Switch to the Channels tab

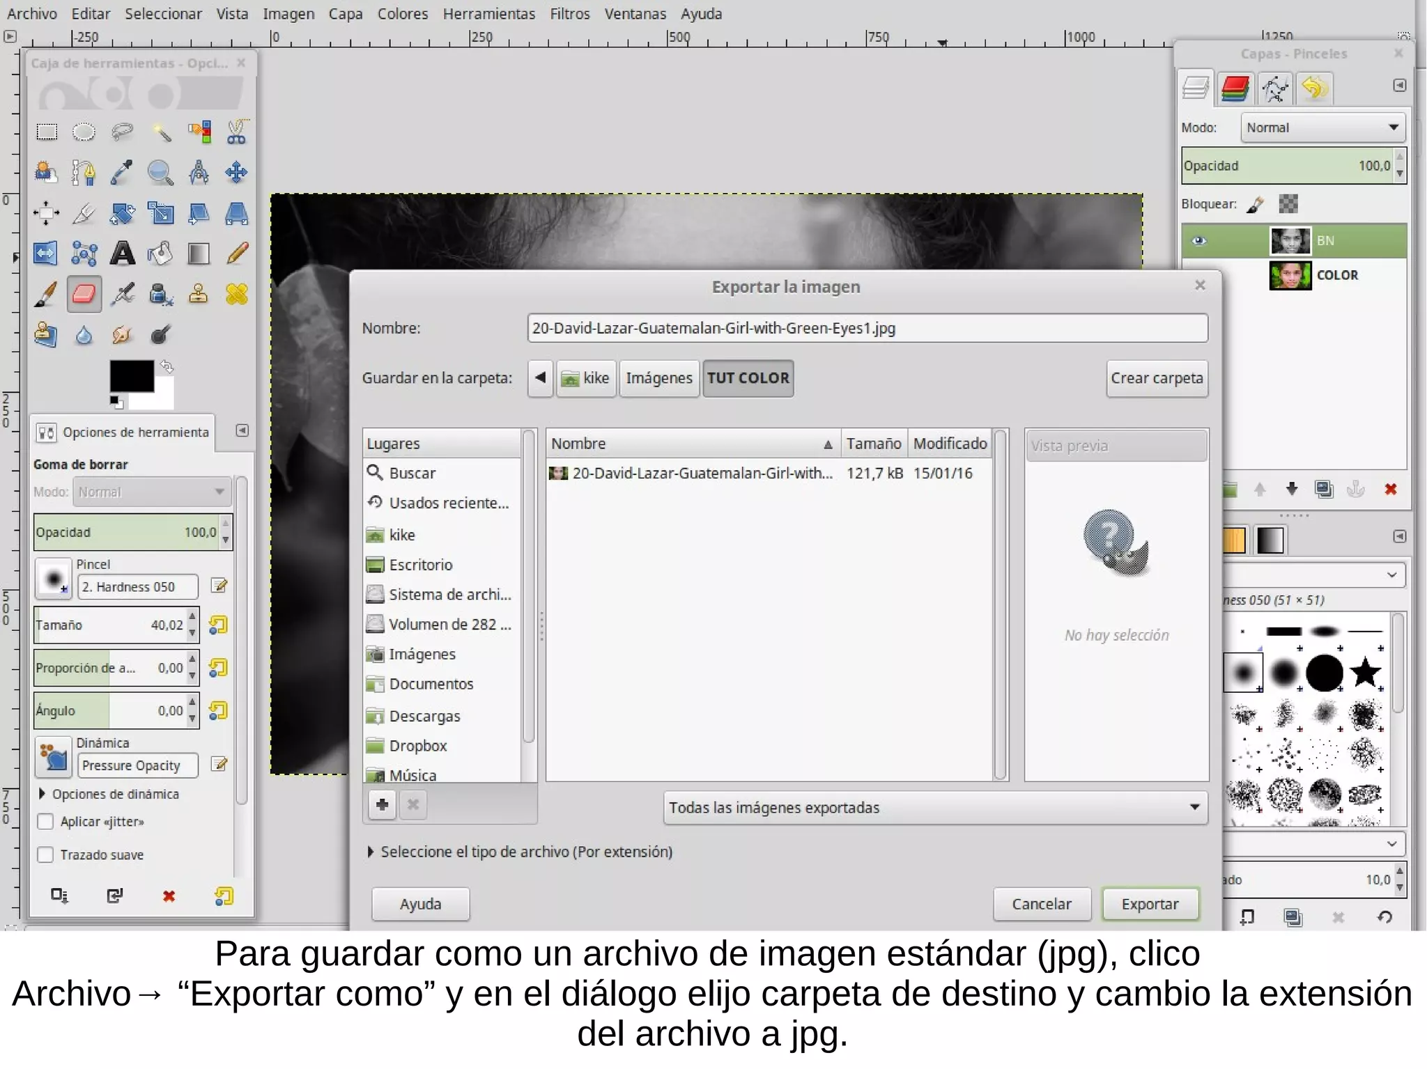point(1235,89)
